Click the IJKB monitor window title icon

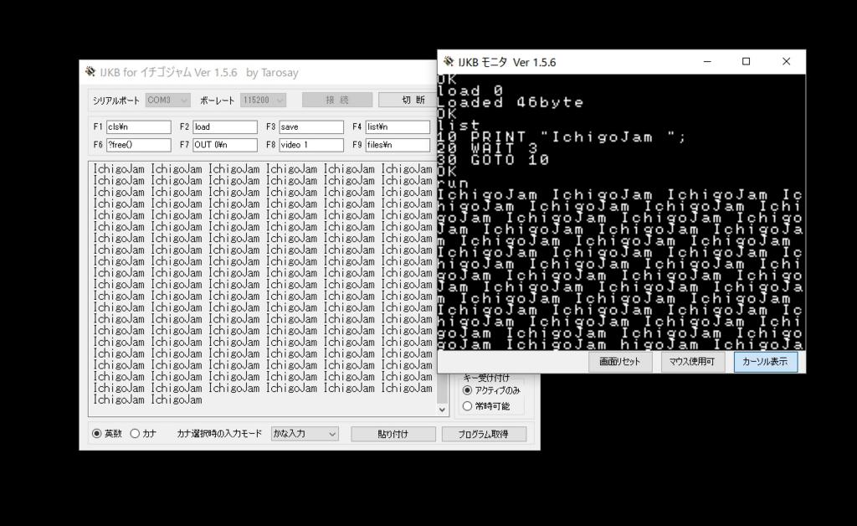(449, 61)
